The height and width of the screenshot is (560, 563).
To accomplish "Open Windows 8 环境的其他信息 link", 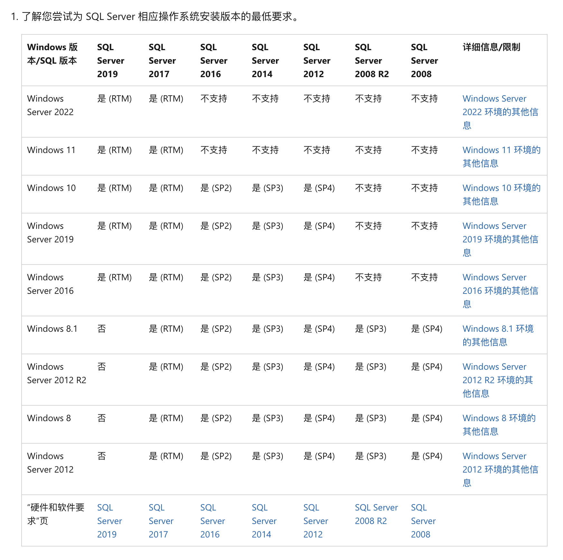I will click(x=499, y=425).
